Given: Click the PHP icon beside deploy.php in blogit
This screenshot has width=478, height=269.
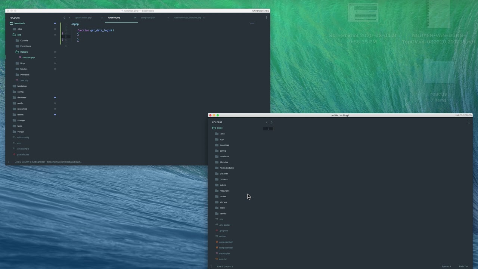Looking at the screenshot, I should (x=217, y=253).
